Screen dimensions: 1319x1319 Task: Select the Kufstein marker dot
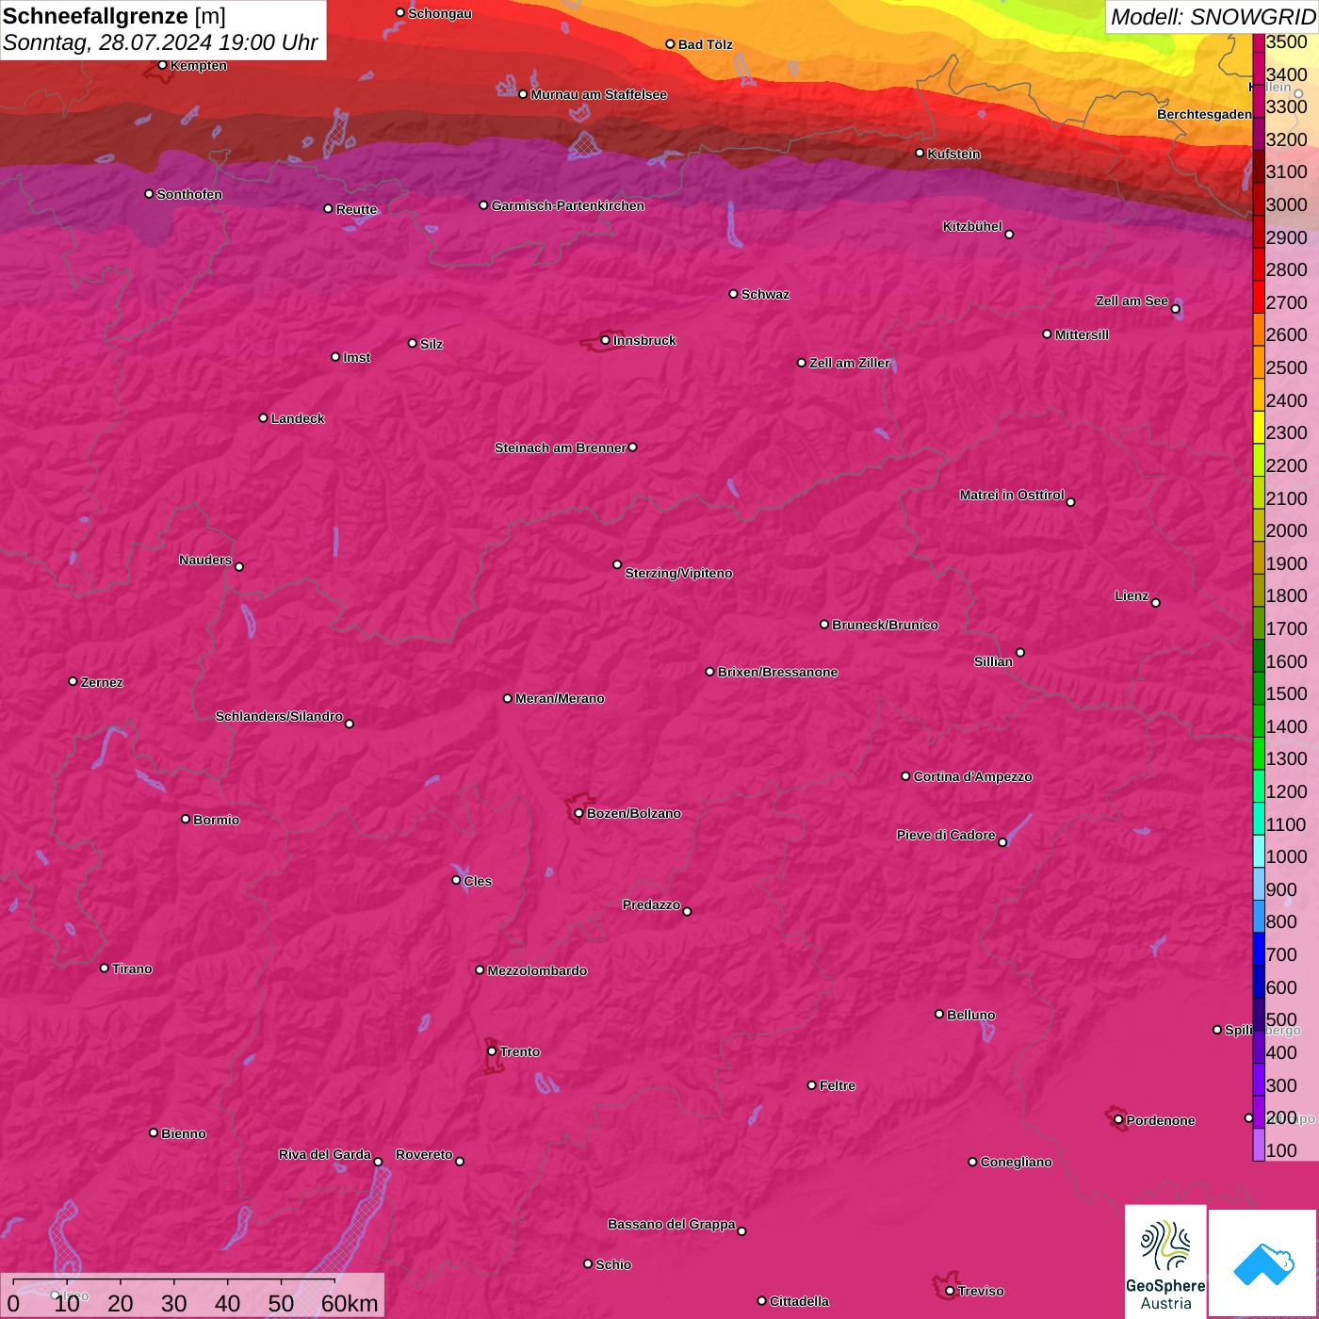(x=920, y=153)
